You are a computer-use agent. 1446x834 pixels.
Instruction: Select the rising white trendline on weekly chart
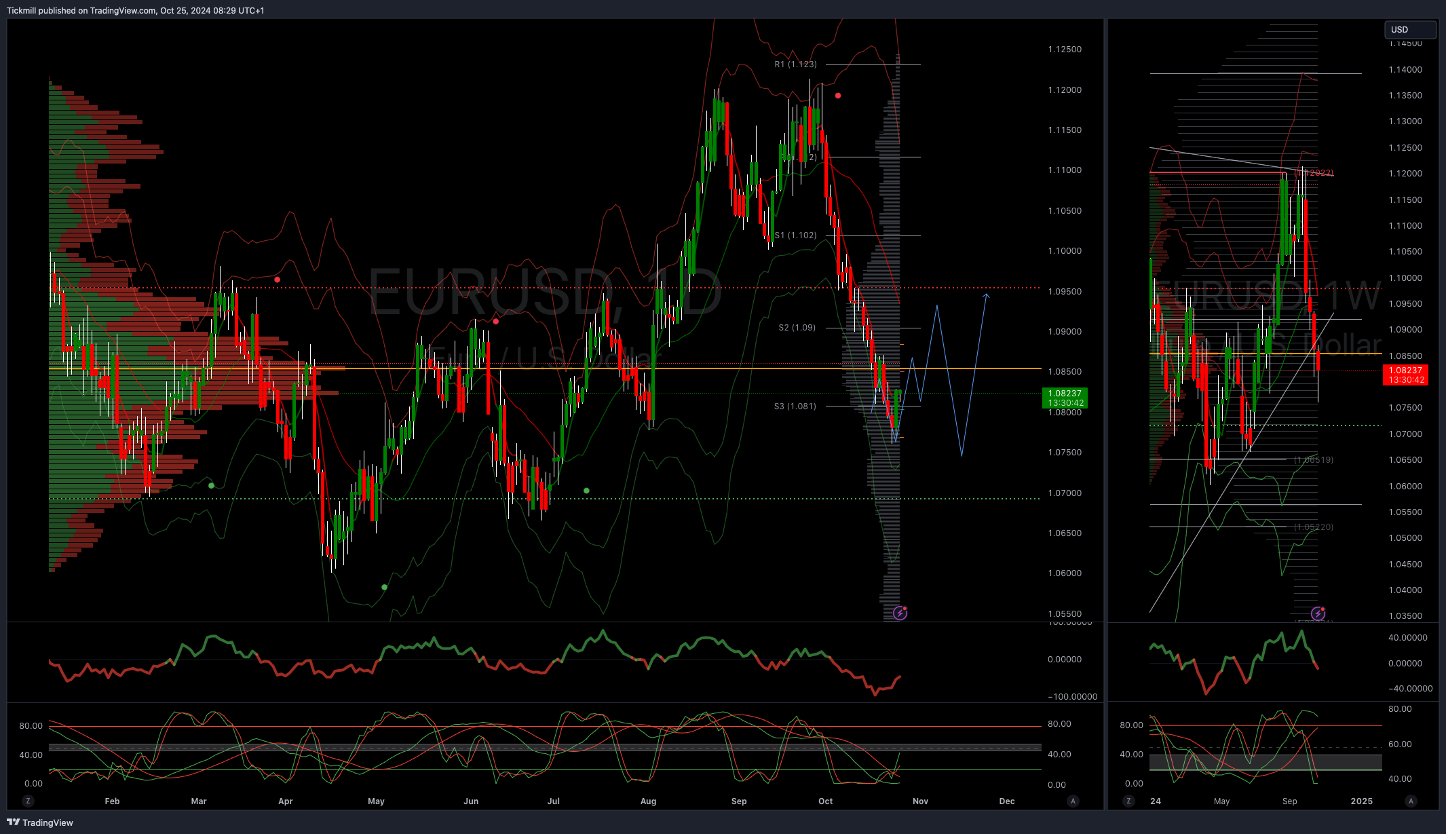tap(1242, 463)
